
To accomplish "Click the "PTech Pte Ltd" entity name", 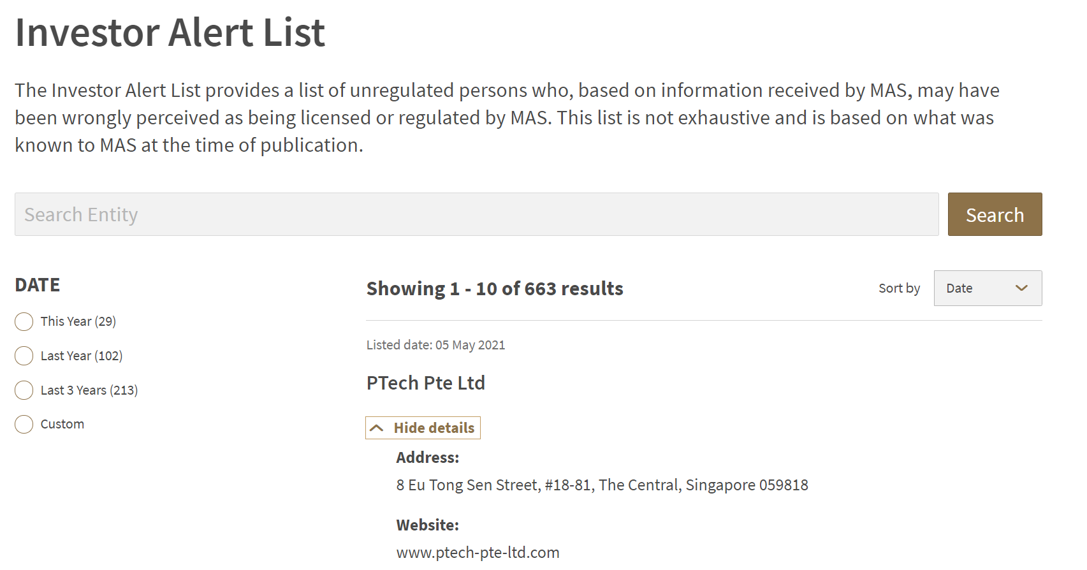I will [426, 383].
